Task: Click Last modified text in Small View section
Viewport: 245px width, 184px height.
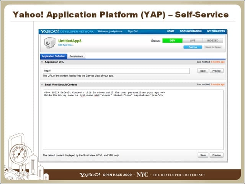Action: click(x=211, y=84)
